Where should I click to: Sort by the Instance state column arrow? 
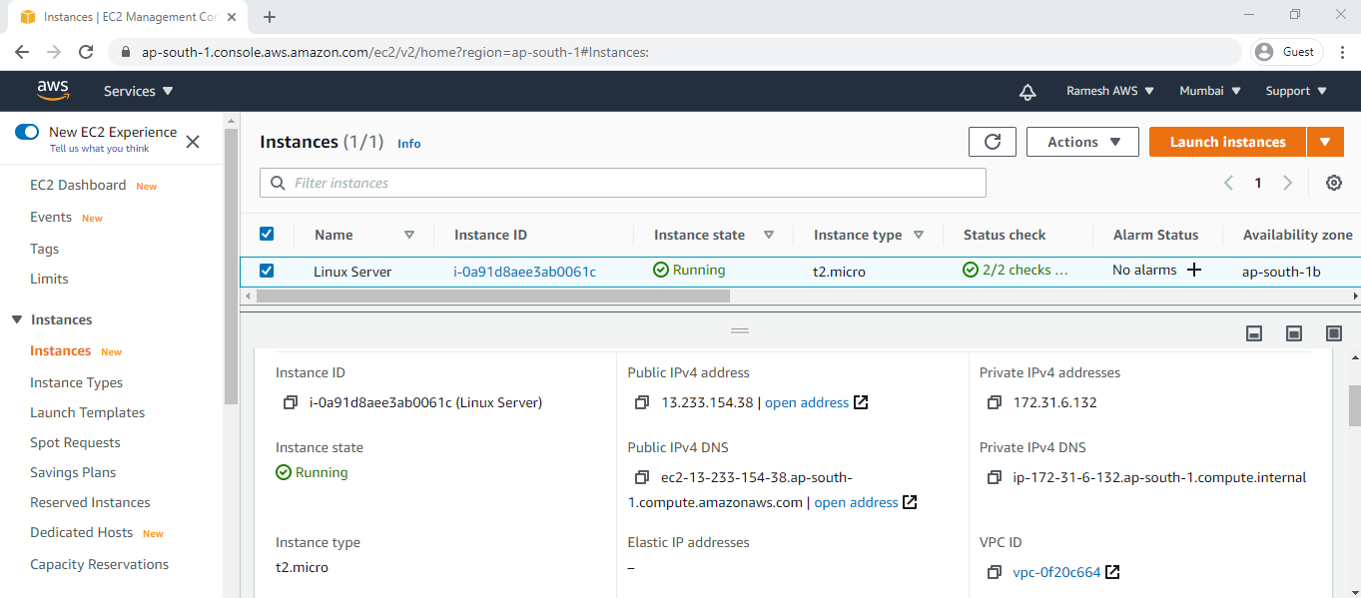pyautogui.click(x=769, y=235)
